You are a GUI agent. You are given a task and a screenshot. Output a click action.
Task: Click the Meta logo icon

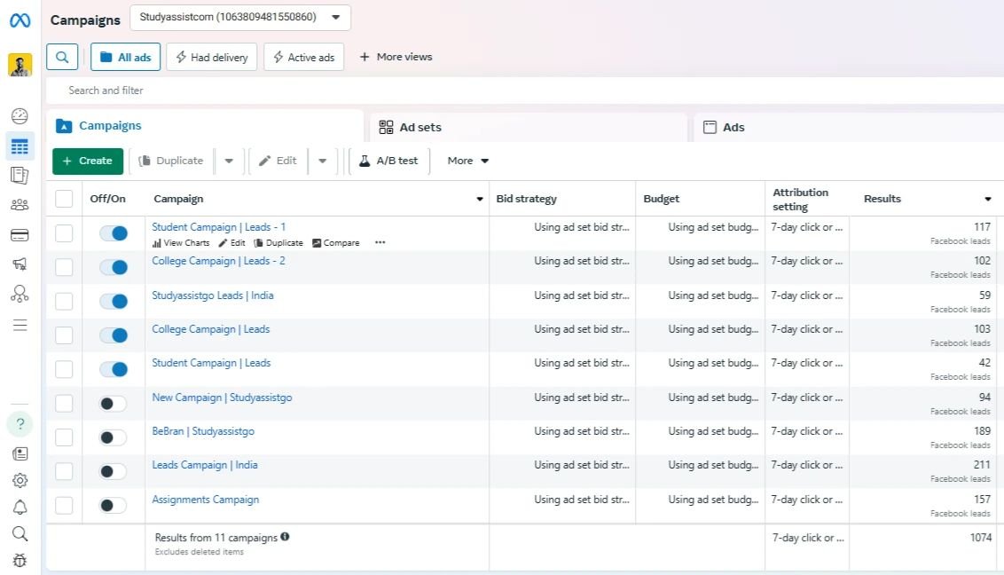tap(20, 20)
